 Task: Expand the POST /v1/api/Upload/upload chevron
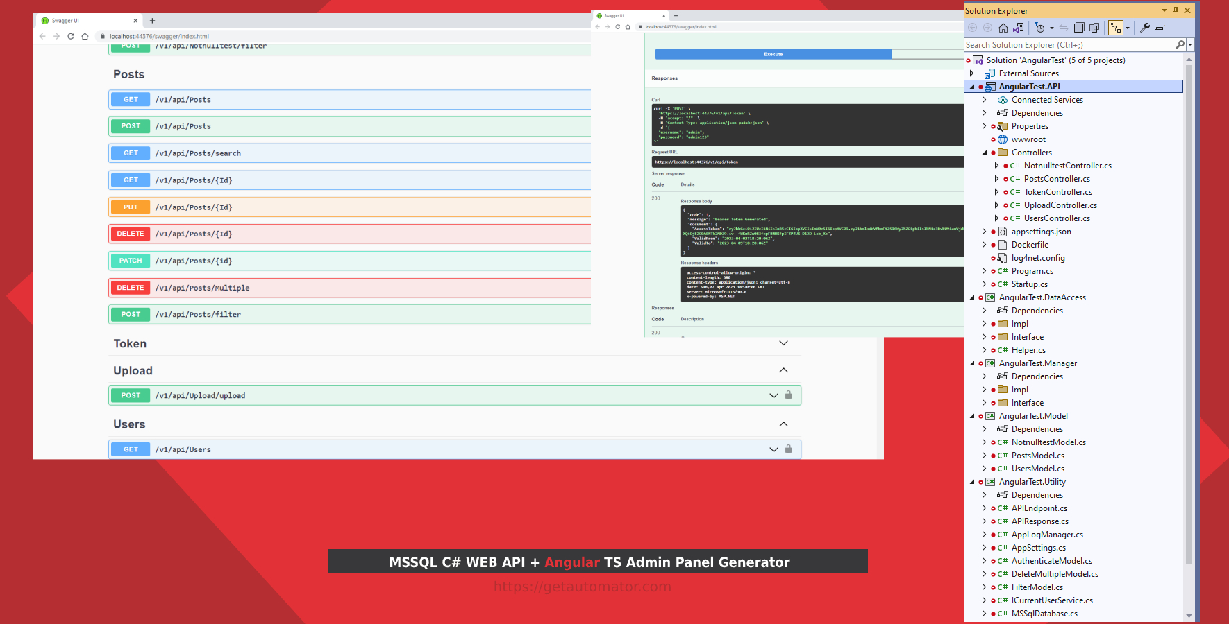(x=774, y=396)
